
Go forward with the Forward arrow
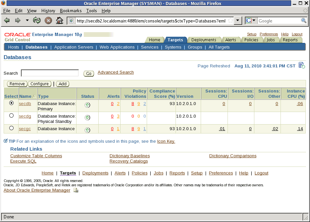pyautogui.click(x=18, y=20)
